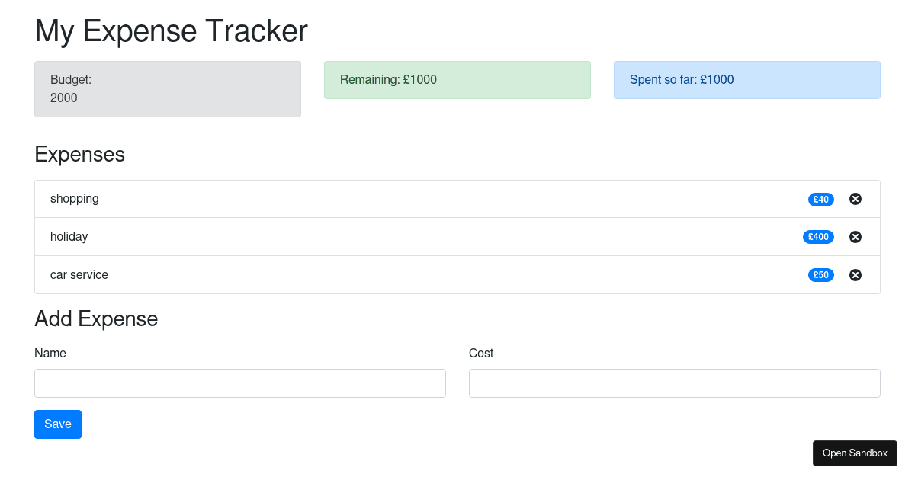915x480 pixels.
Task: Select the holiday expense row
Action: (381, 236)
